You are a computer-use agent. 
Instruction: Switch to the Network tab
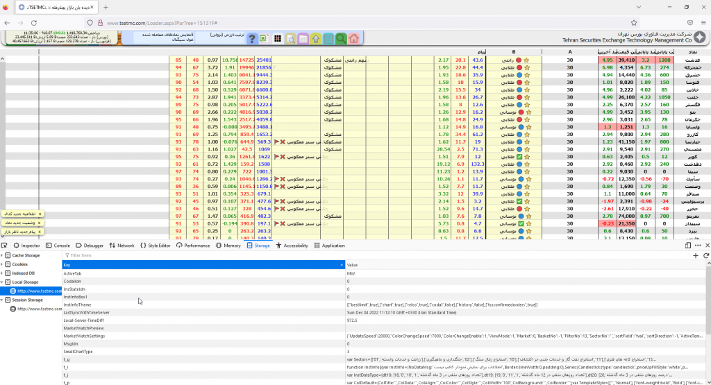pyautogui.click(x=122, y=246)
